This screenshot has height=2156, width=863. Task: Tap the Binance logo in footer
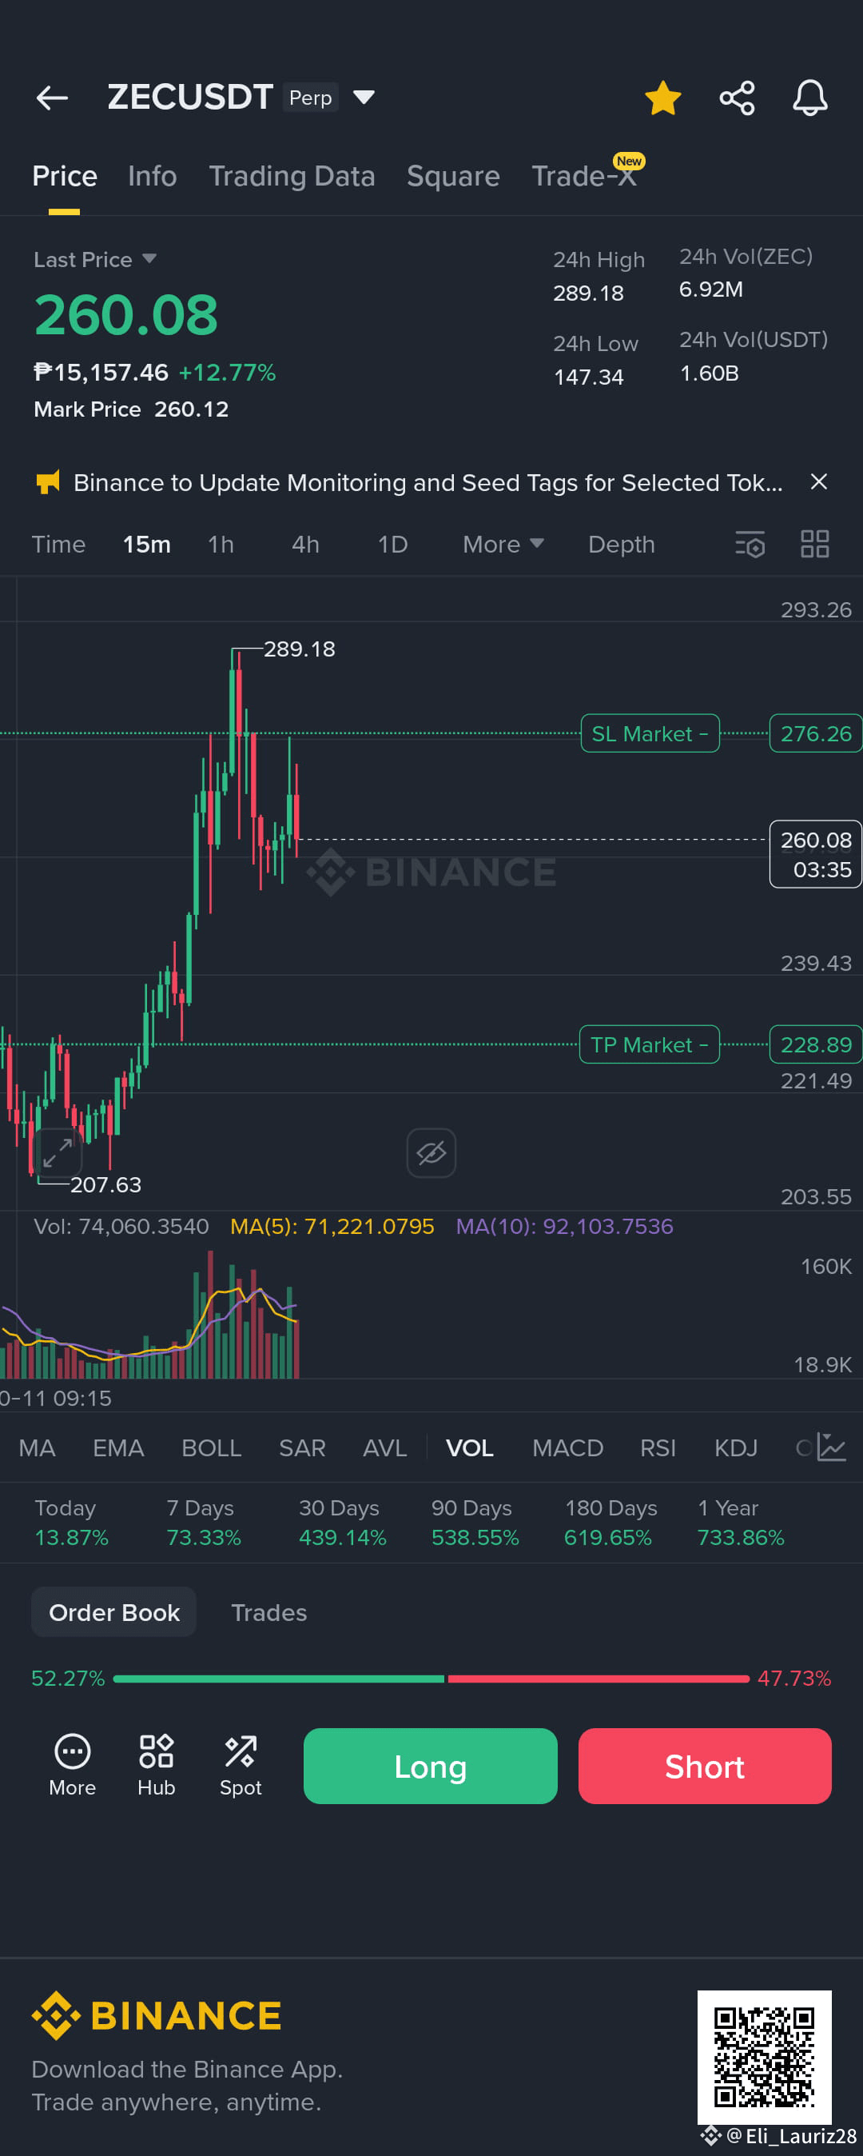click(157, 2014)
